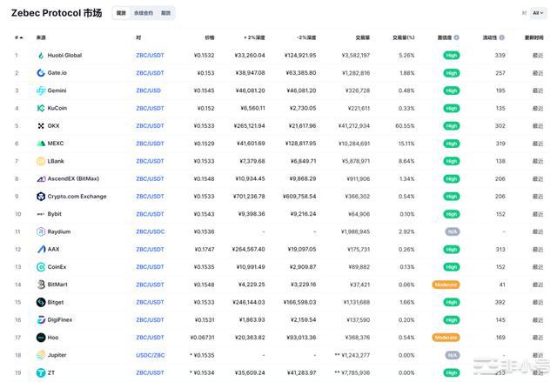557x382 pixels.
Task: Switch to the 期货 futures tab
Action: tap(165, 13)
